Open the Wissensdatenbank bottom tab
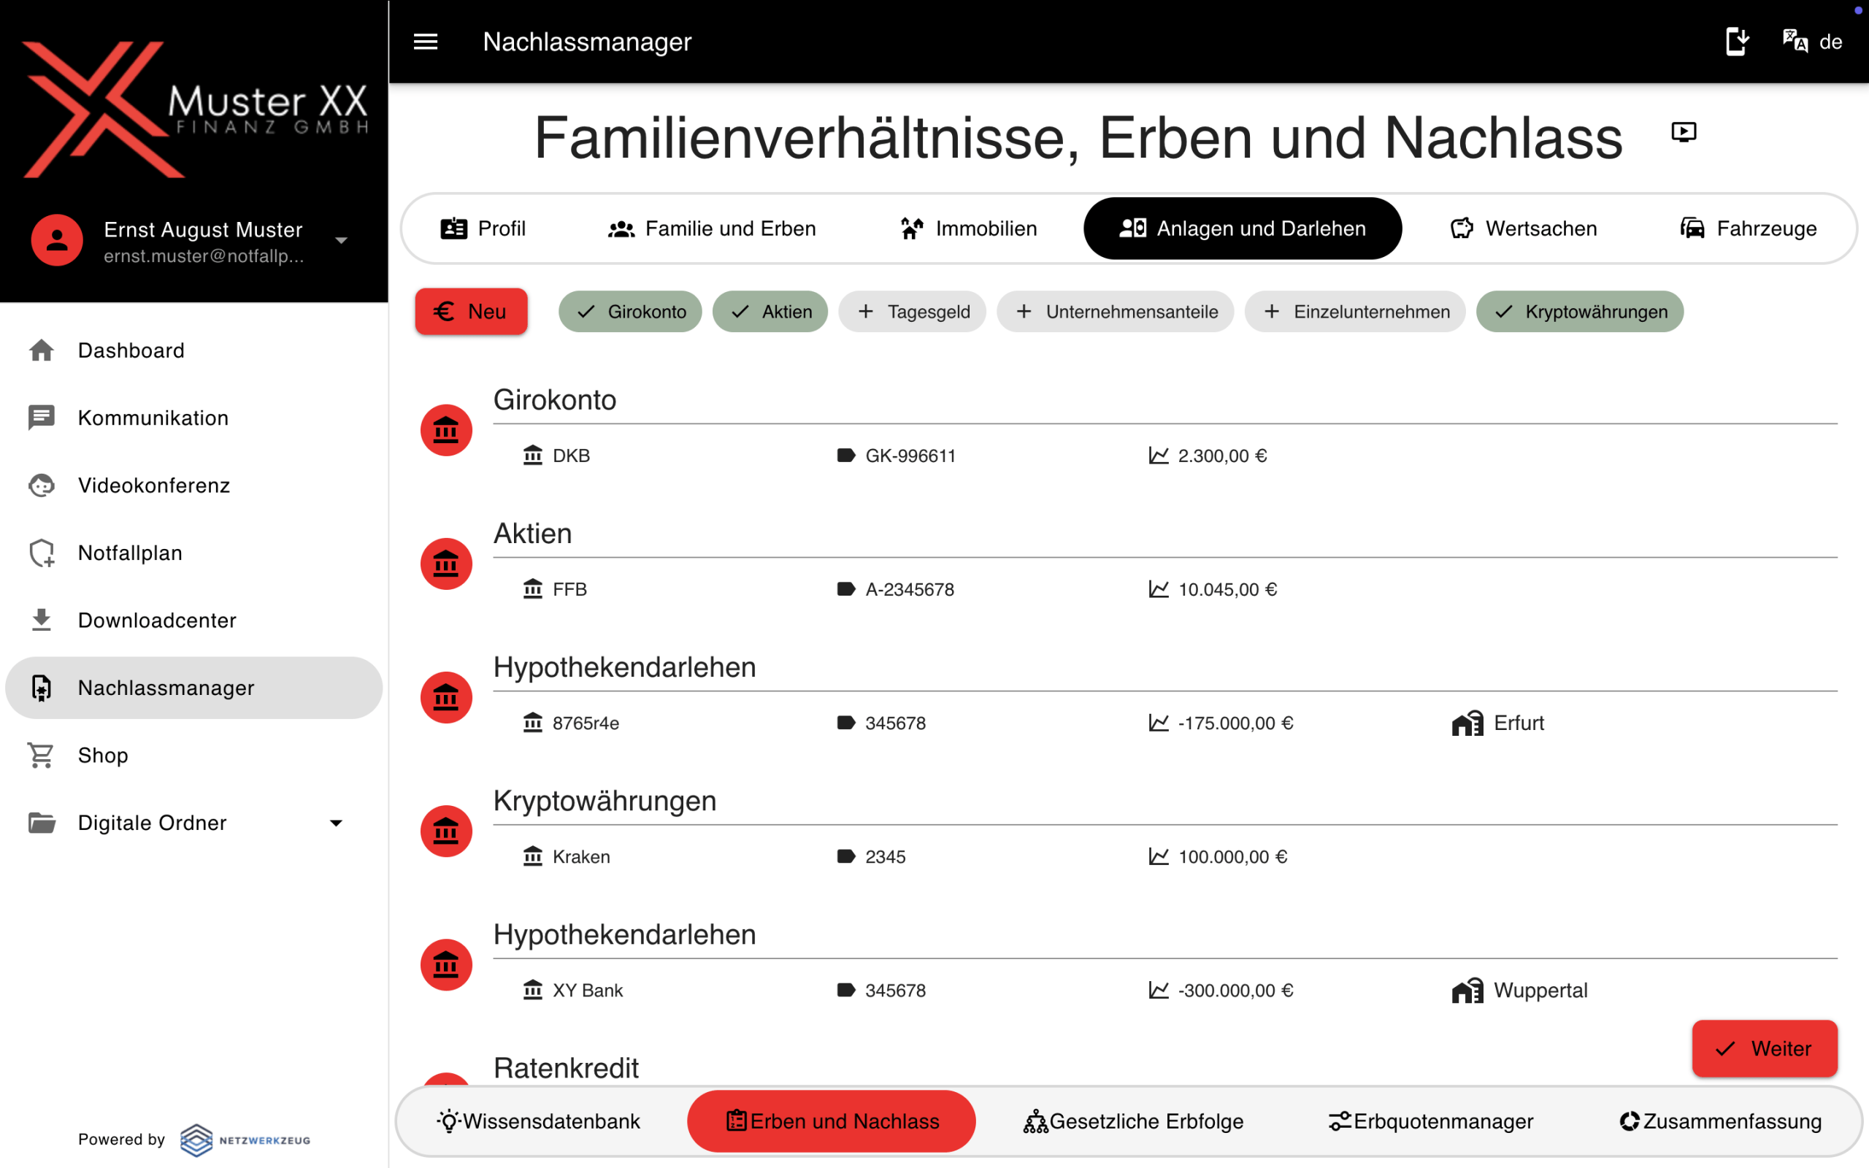The height and width of the screenshot is (1168, 1869). [538, 1121]
